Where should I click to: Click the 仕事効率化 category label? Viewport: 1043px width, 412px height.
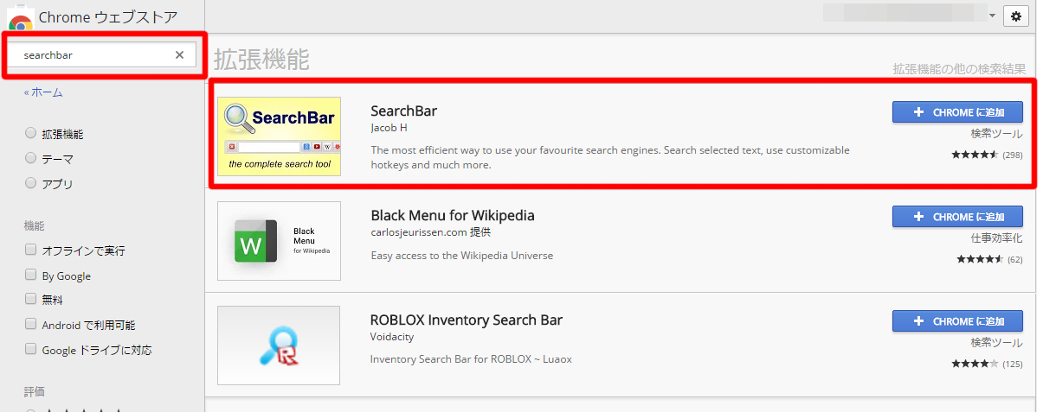pyautogui.click(x=996, y=238)
